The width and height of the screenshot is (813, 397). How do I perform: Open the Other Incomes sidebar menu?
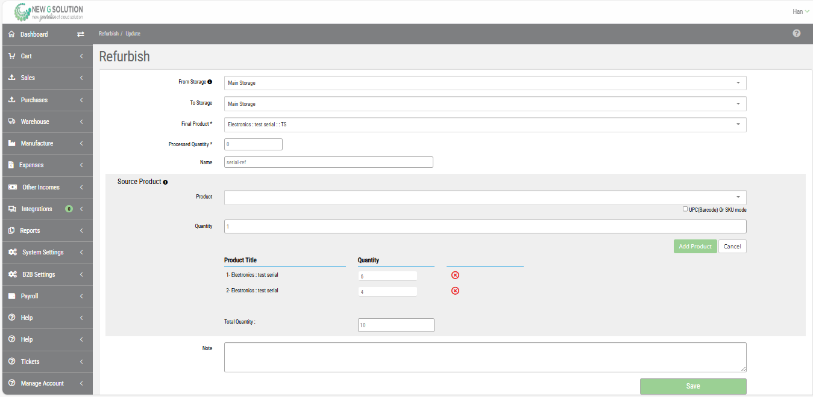(48, 187)
